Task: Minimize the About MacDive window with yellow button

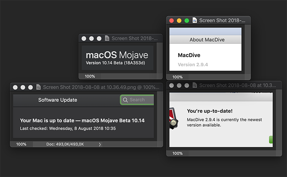Action: click(x=179, y=21)
